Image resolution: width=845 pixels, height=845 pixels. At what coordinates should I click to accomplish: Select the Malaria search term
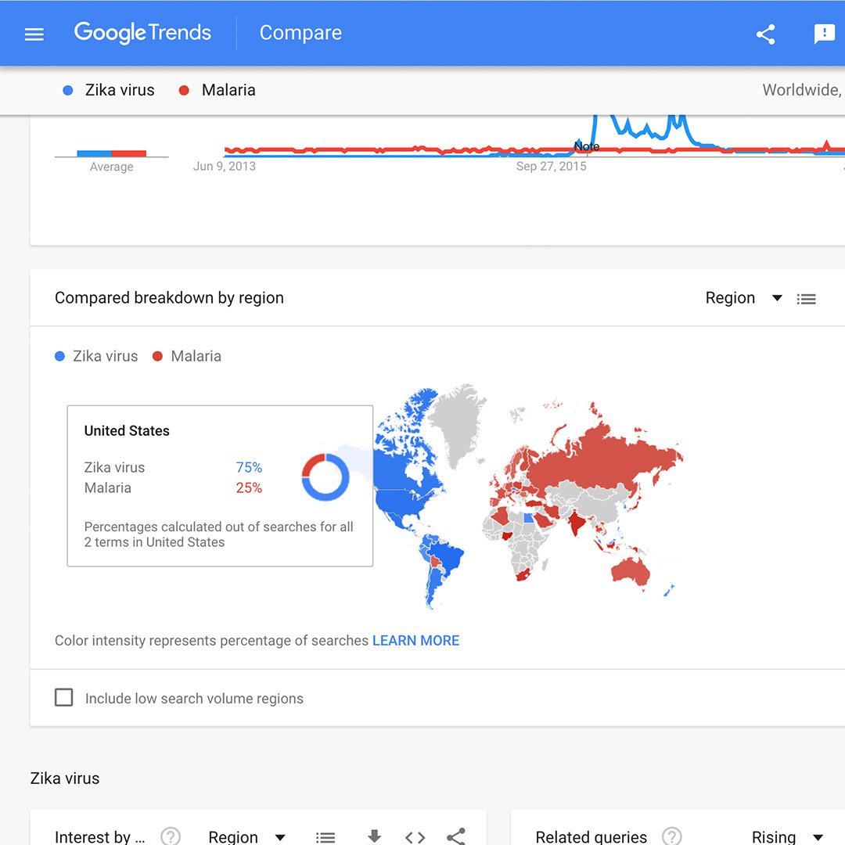(x=228, y=90)
